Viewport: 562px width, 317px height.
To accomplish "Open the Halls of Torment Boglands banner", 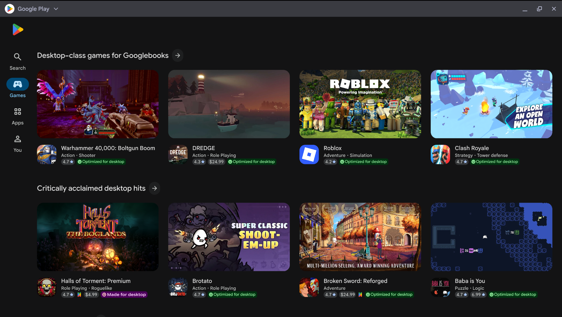I will click(x=98, y=237).
